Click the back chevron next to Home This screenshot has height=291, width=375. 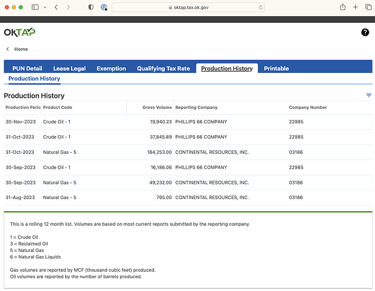click(x=8, y=49)
